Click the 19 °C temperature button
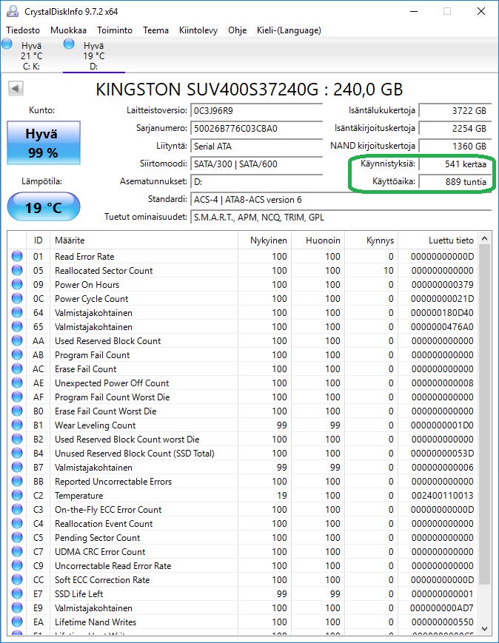The width and height of the screenshot is (499, 643). [x=44, y=207]
